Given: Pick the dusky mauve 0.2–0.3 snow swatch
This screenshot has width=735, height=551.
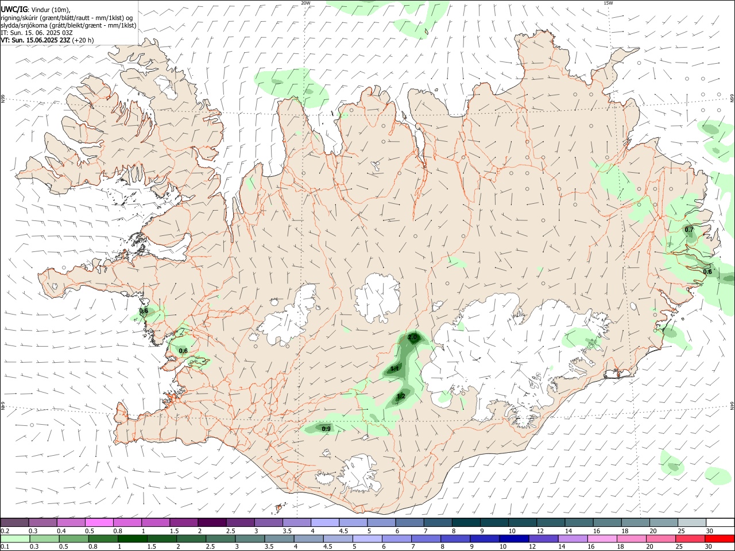Looking at the screenshot, I should coord(14,522).
